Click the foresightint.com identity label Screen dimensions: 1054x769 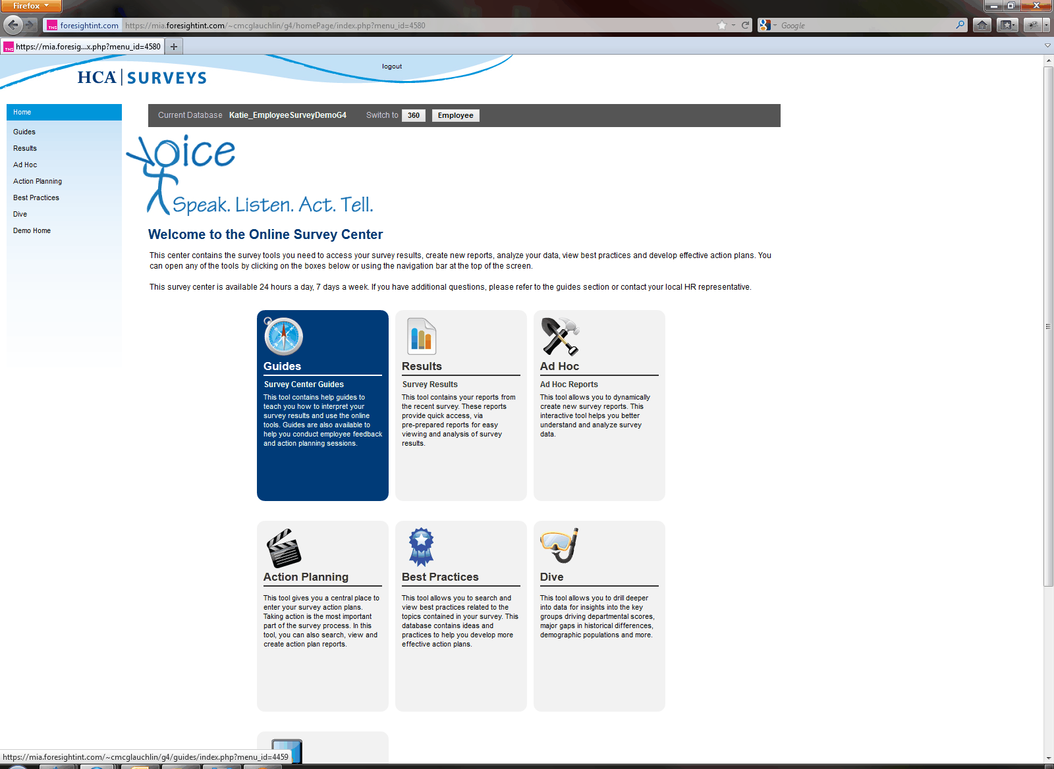[89, 26]
